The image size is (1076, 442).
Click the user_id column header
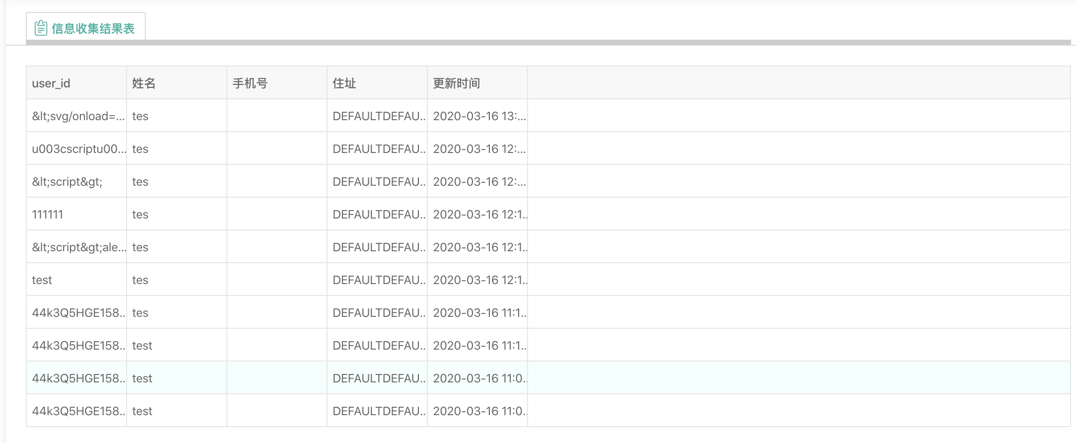pyautogui.click(x=51, y=83)
